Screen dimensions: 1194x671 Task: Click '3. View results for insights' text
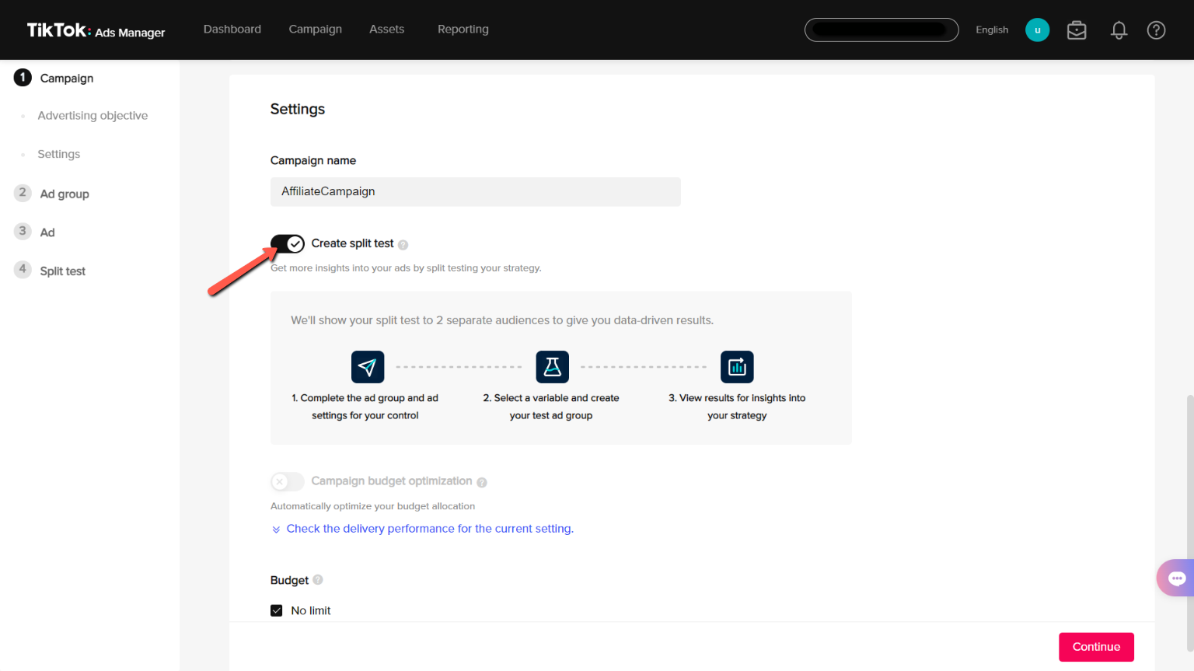coord(737,407)
